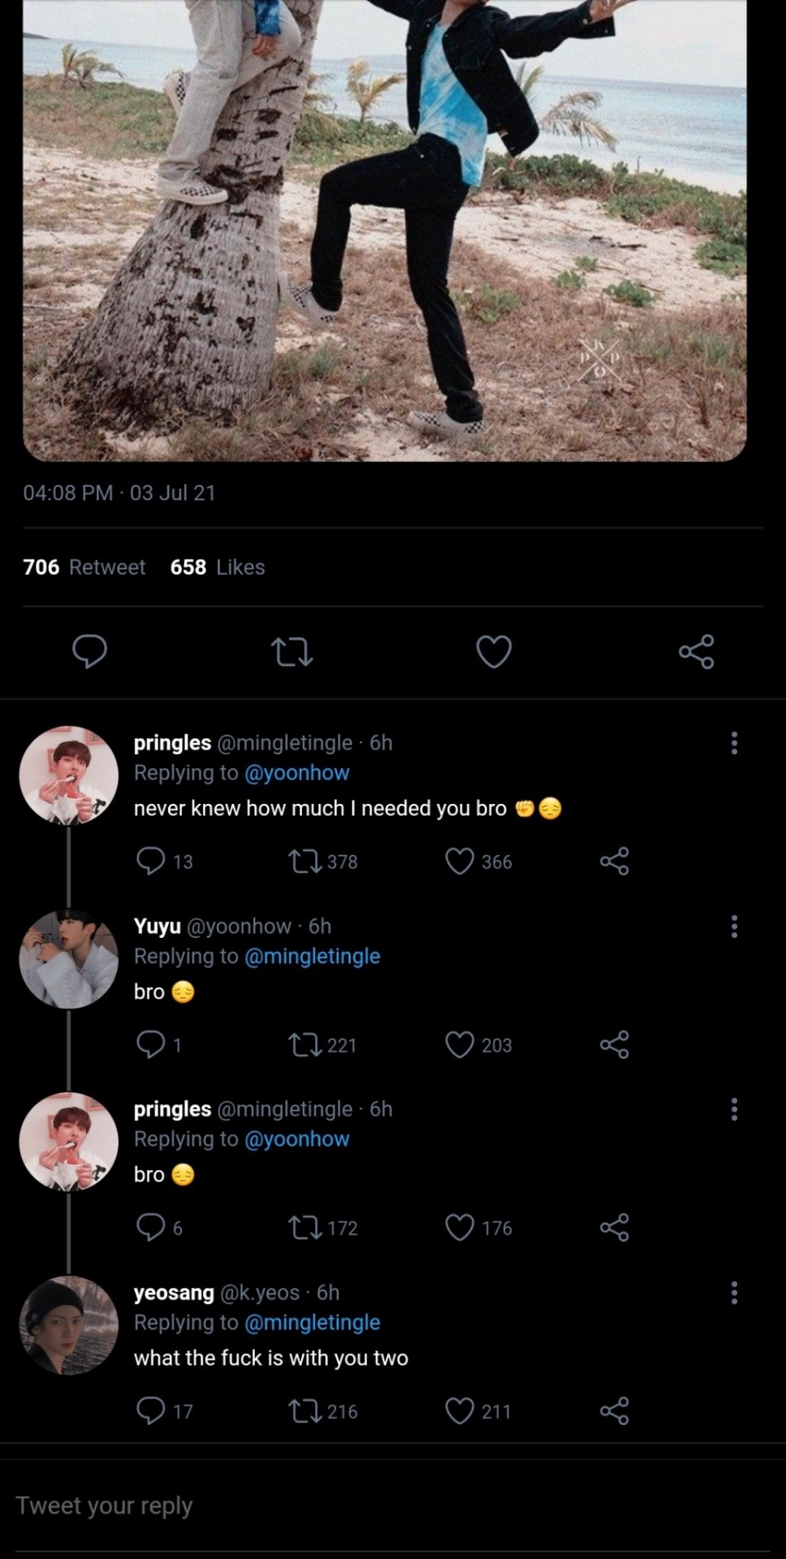Like the main tweet with heart icon
Image resolution: width=786 pixels, height=1559 pixels.
(494, 651)
